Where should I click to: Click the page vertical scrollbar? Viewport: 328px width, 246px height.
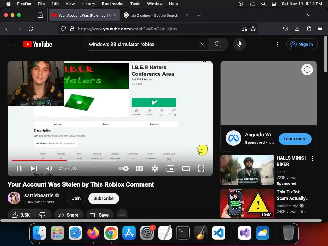pos(325,54)
